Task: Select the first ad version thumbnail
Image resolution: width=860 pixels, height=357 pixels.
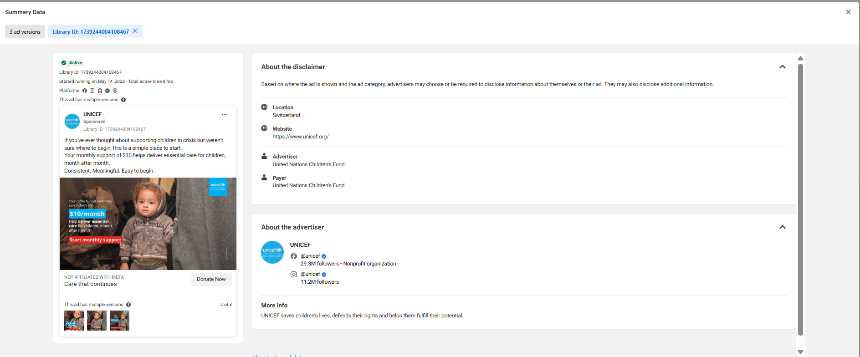Action: (x=74, y=321)
